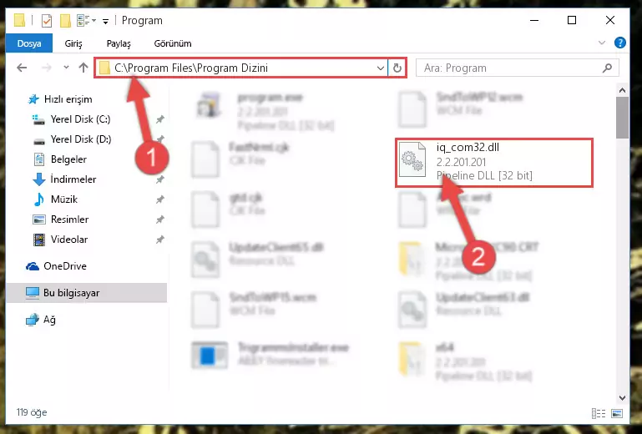Refresh the current folder view
The image size is (642, 434).
point(397,68)
